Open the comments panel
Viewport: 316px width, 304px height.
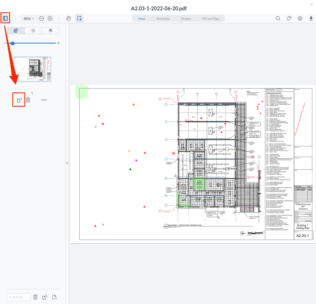tap(289, 18)
